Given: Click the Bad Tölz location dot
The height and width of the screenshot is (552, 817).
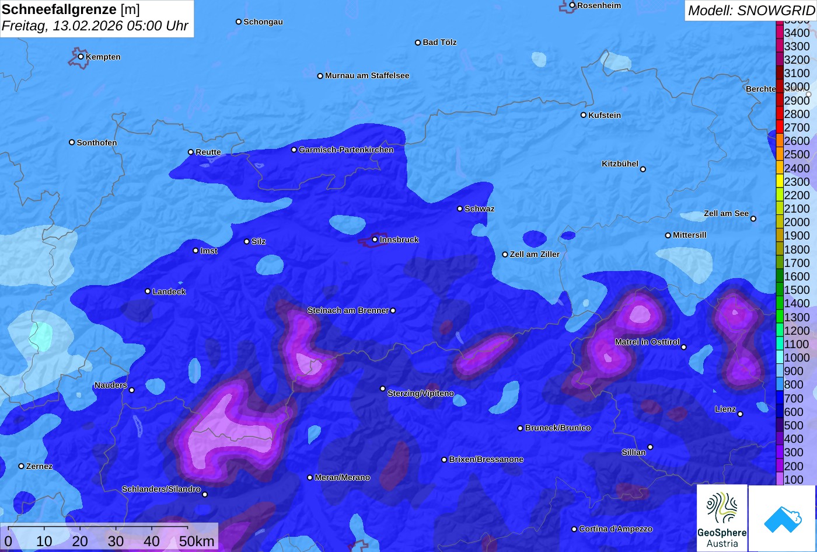Looking at the screenshot, I should (x=418, y=43).
